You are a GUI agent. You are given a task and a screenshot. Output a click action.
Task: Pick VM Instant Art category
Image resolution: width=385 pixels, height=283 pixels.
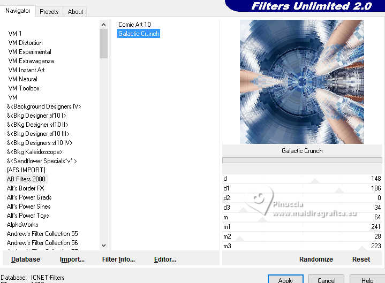coord(27,70)
